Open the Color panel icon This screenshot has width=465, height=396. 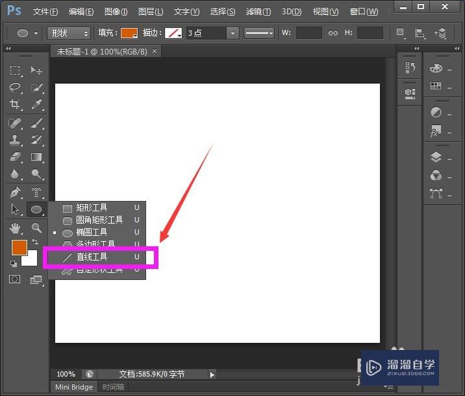(x=436, y=69)
